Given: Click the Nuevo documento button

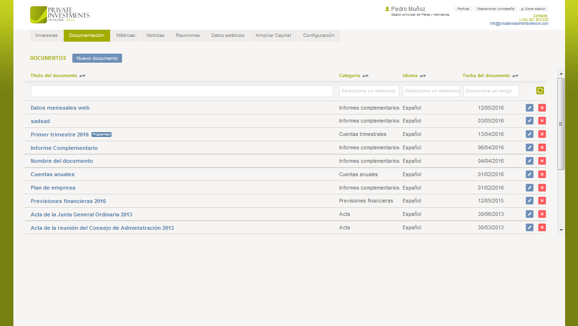Looking at the screenshot, I should (x=97, y=58).
